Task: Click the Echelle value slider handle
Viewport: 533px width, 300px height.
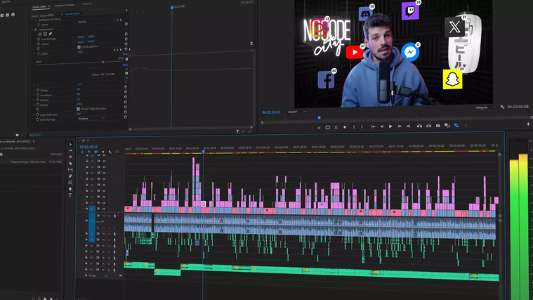Action: (103, 62)
